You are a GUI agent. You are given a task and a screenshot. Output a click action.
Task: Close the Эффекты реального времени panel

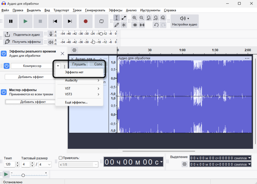62,54
